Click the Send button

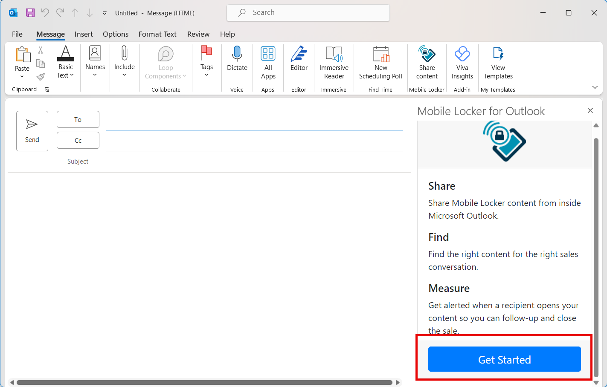pos(32,131)
